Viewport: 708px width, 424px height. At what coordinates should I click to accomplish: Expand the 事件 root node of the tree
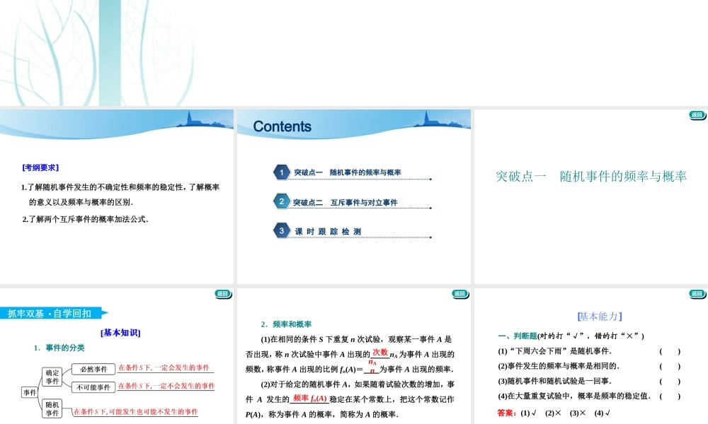[30, 391]
